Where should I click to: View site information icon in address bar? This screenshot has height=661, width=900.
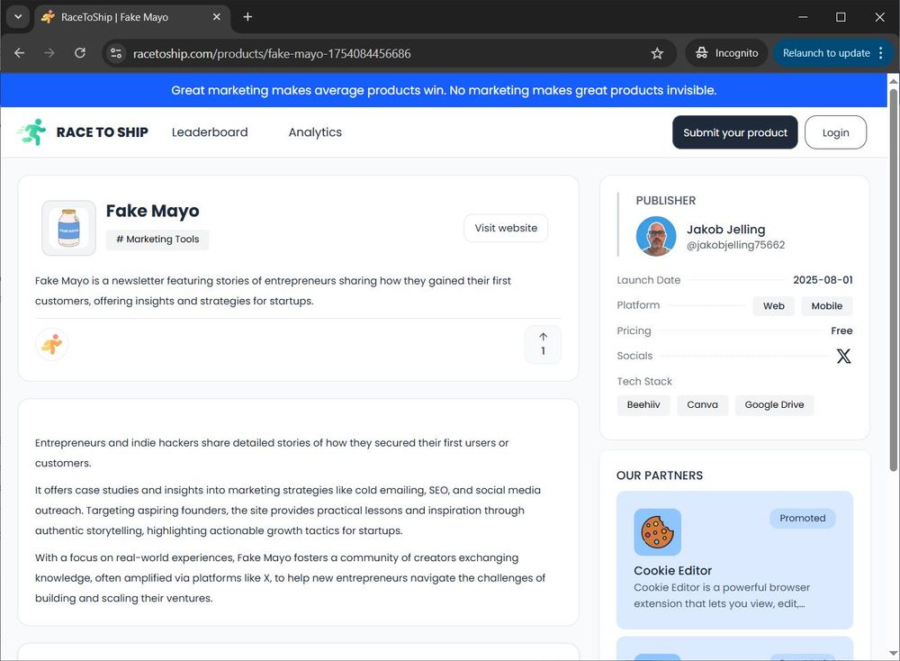(x=116, y=53)
